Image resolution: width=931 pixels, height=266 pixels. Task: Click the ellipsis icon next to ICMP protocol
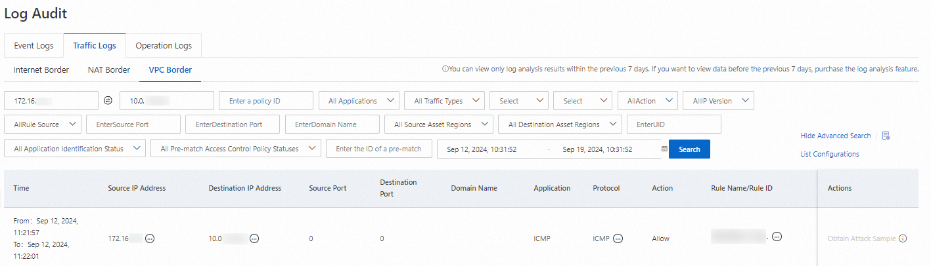(x=618, y=238)
